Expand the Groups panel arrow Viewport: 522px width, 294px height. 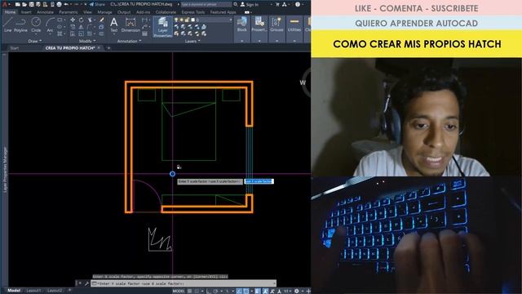point(276,41)
